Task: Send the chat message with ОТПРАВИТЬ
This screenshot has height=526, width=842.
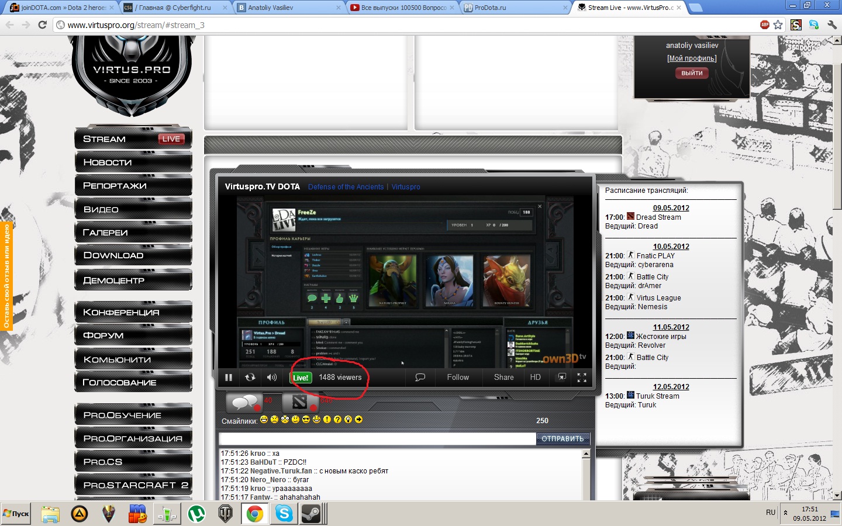Action: pos(563,438)
